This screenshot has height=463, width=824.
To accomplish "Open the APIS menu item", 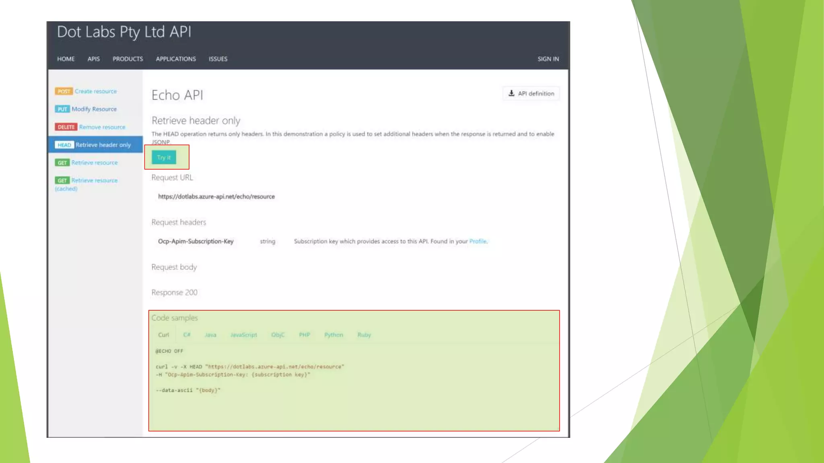I will (93, 59).
